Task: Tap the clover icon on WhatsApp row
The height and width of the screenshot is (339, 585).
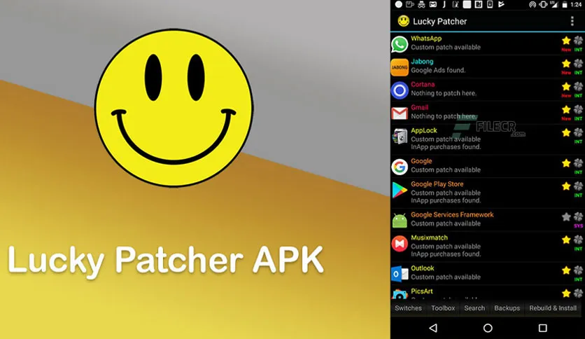Action: pyautogui.click(x=578, y=41)
